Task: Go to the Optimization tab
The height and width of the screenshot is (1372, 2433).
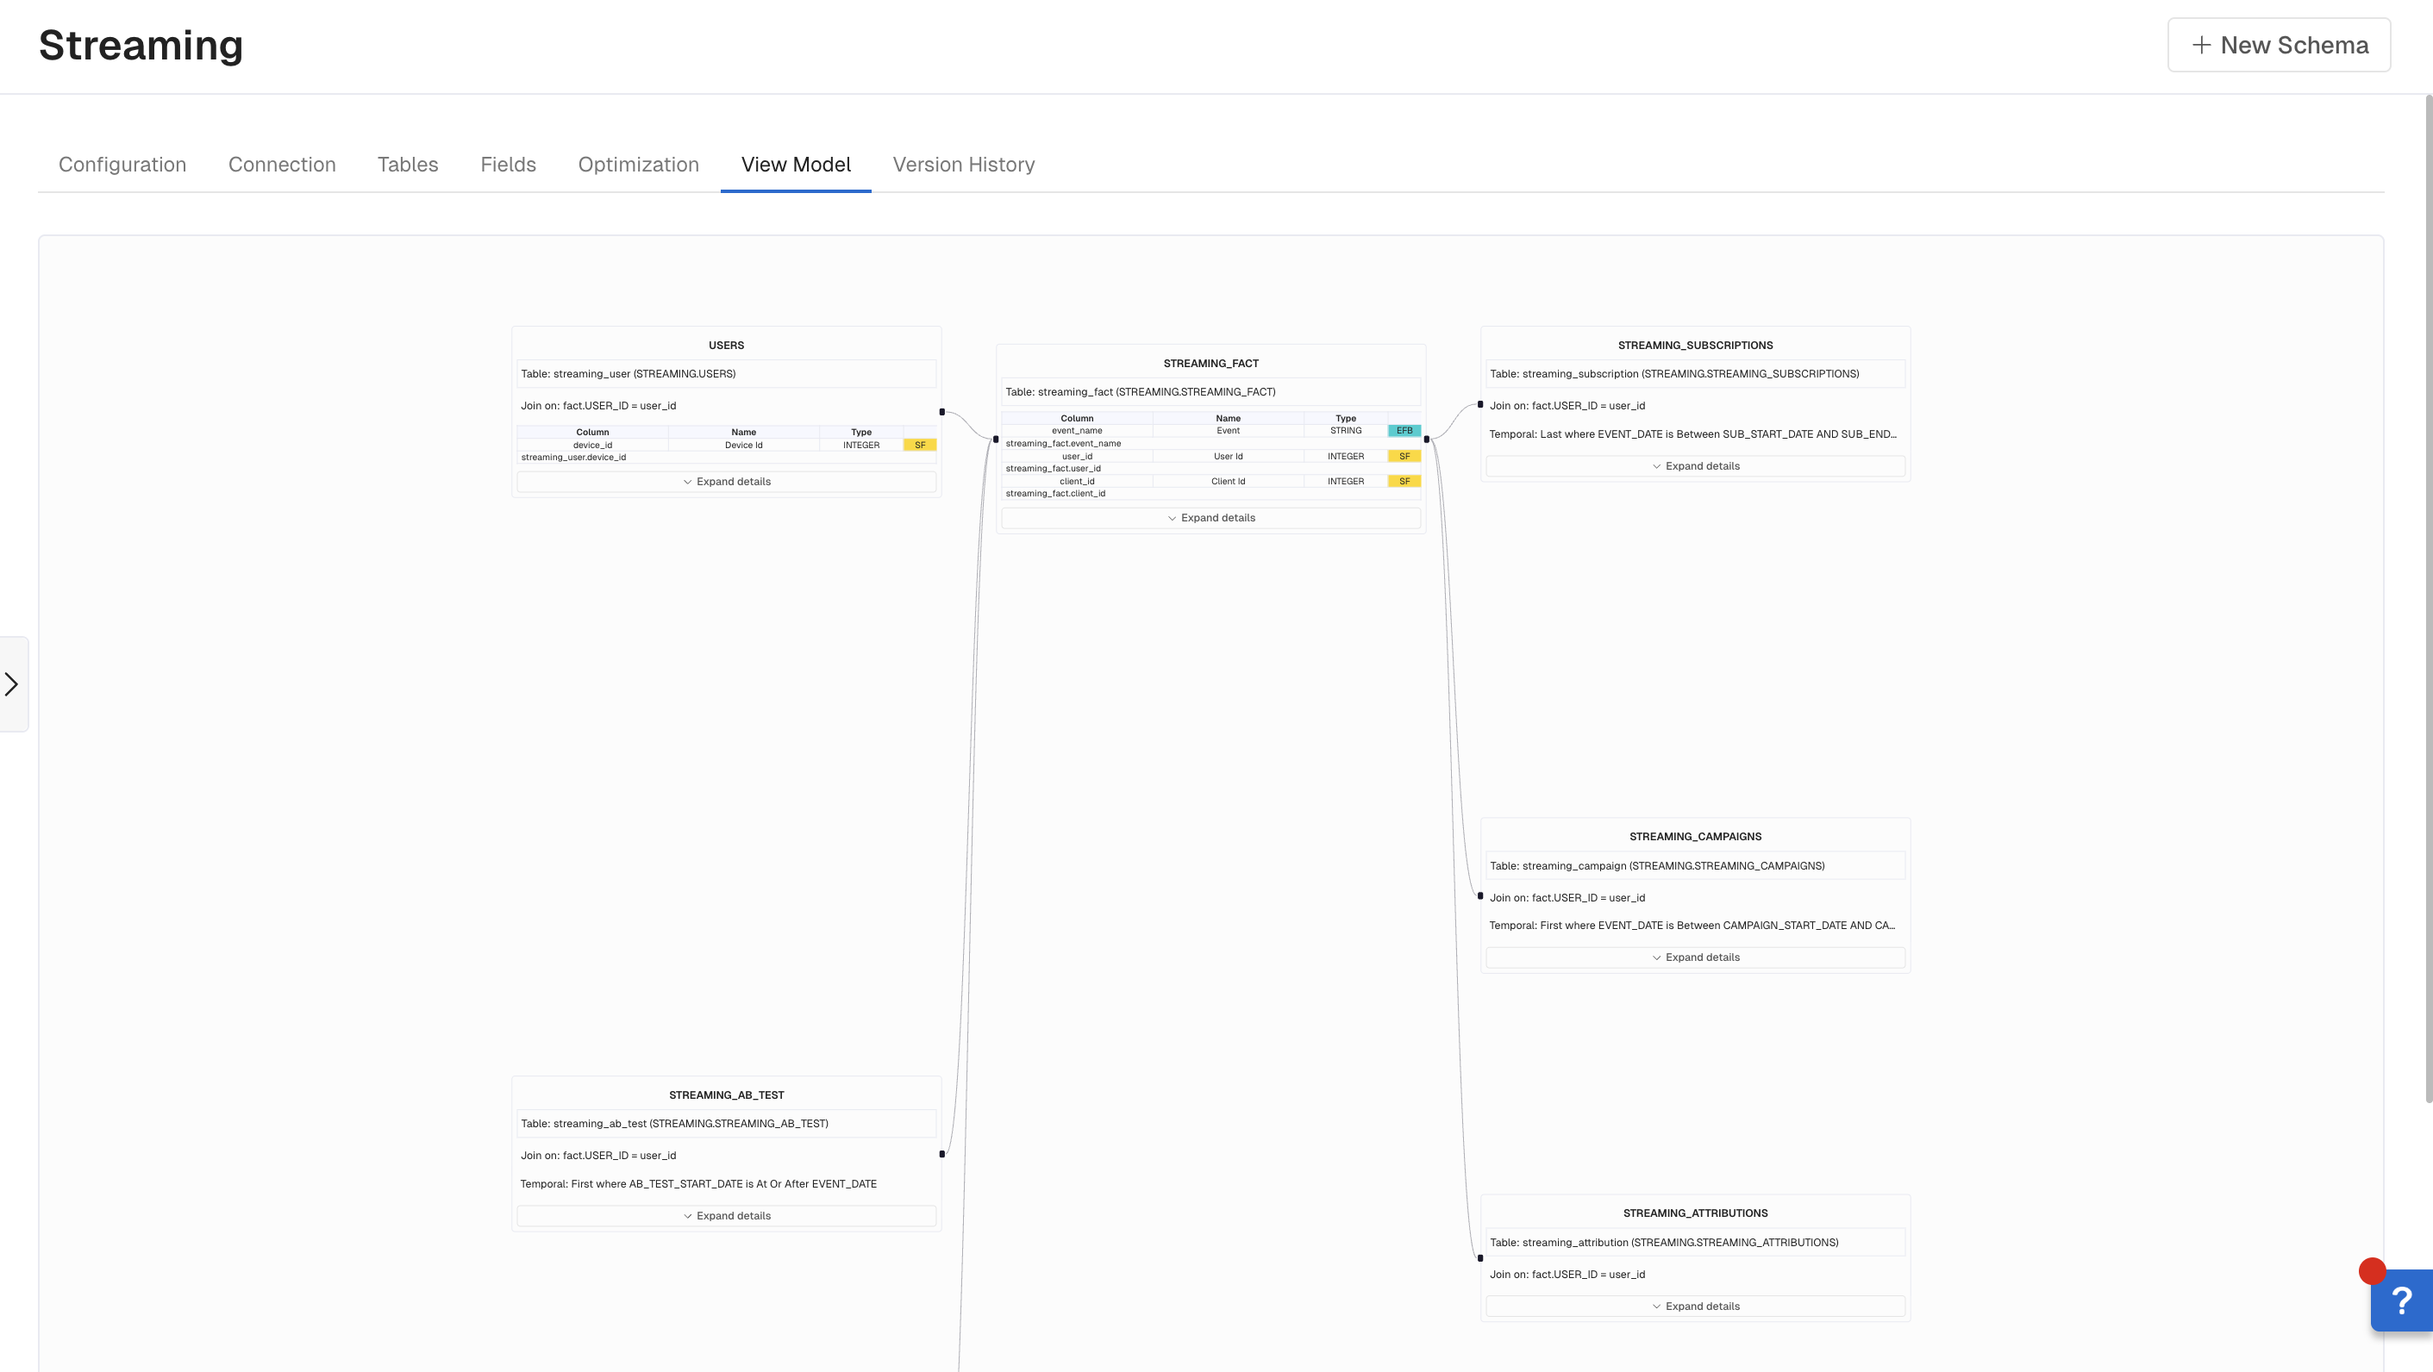Action: click(639, 165)
